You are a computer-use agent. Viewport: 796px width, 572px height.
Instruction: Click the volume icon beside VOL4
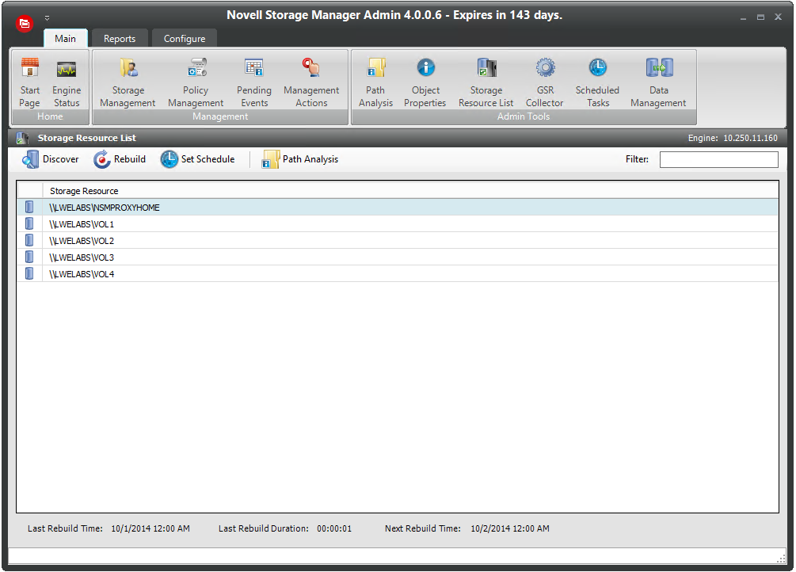(x=29, y=274)
